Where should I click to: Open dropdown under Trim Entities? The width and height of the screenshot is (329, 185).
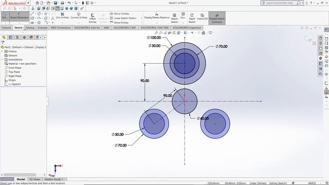point(62,23)
